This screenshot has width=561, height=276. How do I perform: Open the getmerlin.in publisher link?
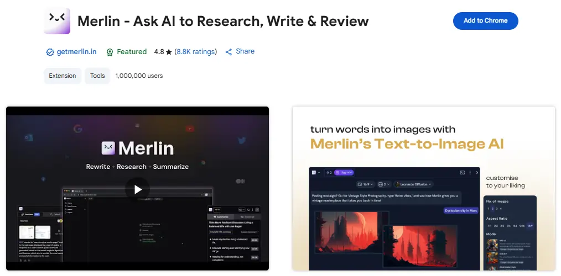76,52
